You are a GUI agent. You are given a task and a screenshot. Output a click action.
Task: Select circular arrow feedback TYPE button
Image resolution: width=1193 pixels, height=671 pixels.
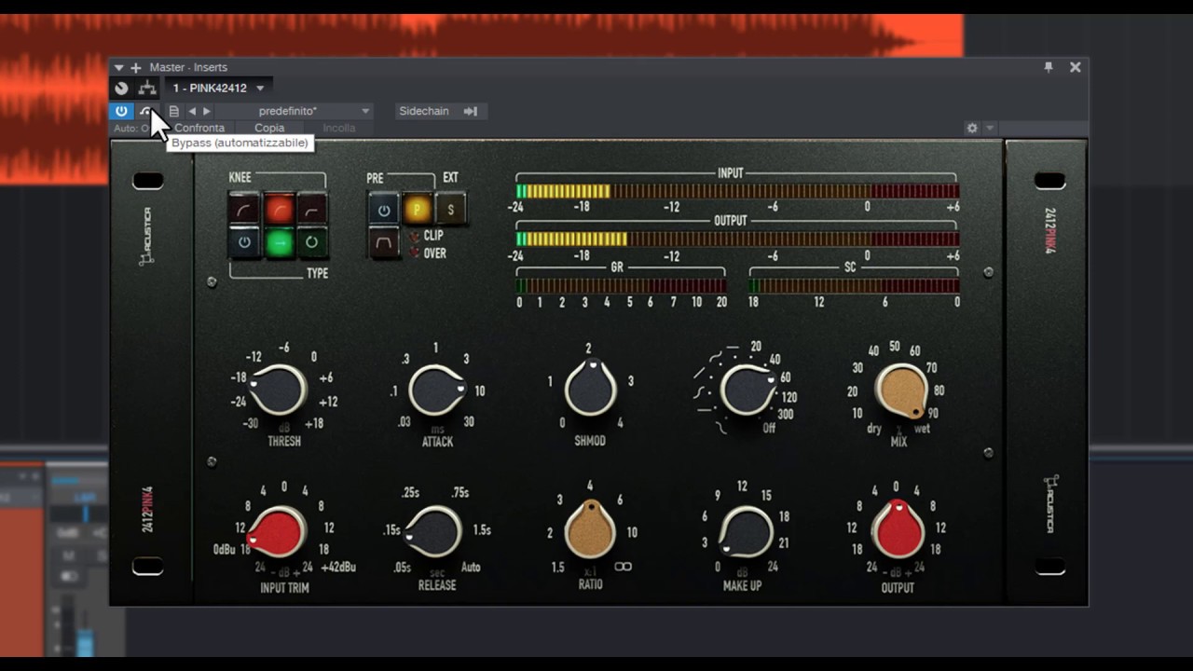[x=312, y=242]
